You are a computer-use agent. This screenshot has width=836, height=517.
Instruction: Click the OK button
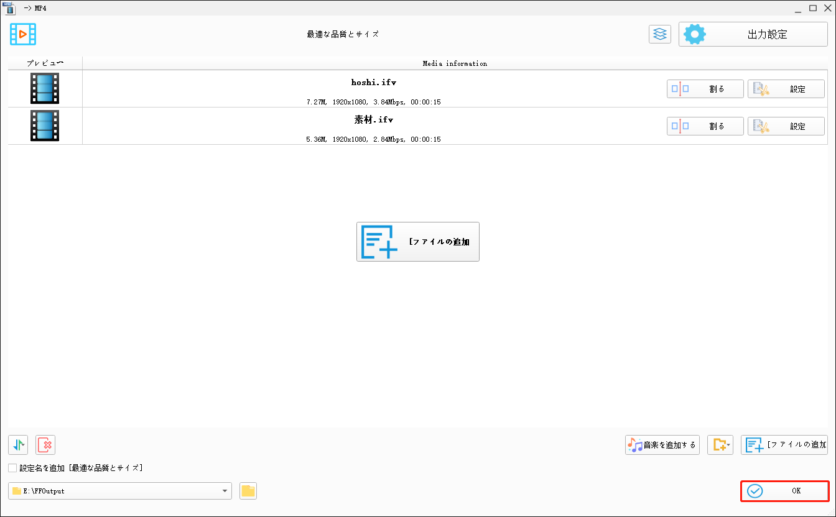(x=784, y=491)
